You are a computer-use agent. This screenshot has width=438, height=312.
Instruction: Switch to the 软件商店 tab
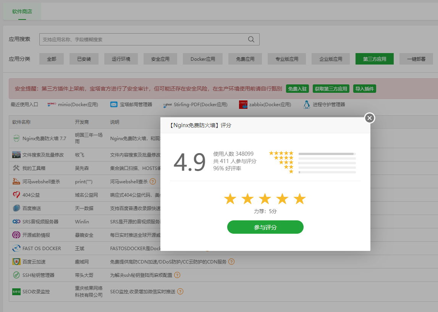pos(22,11)
